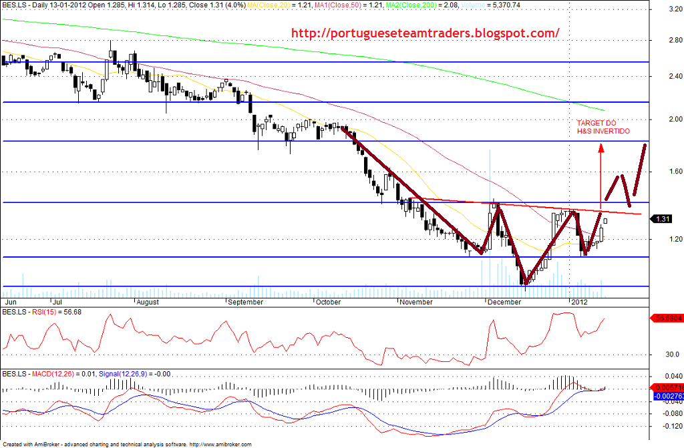This screenshot has height=448, width=684.
Task: Click the 2012 label on time axis
Action: coord(579,302)
